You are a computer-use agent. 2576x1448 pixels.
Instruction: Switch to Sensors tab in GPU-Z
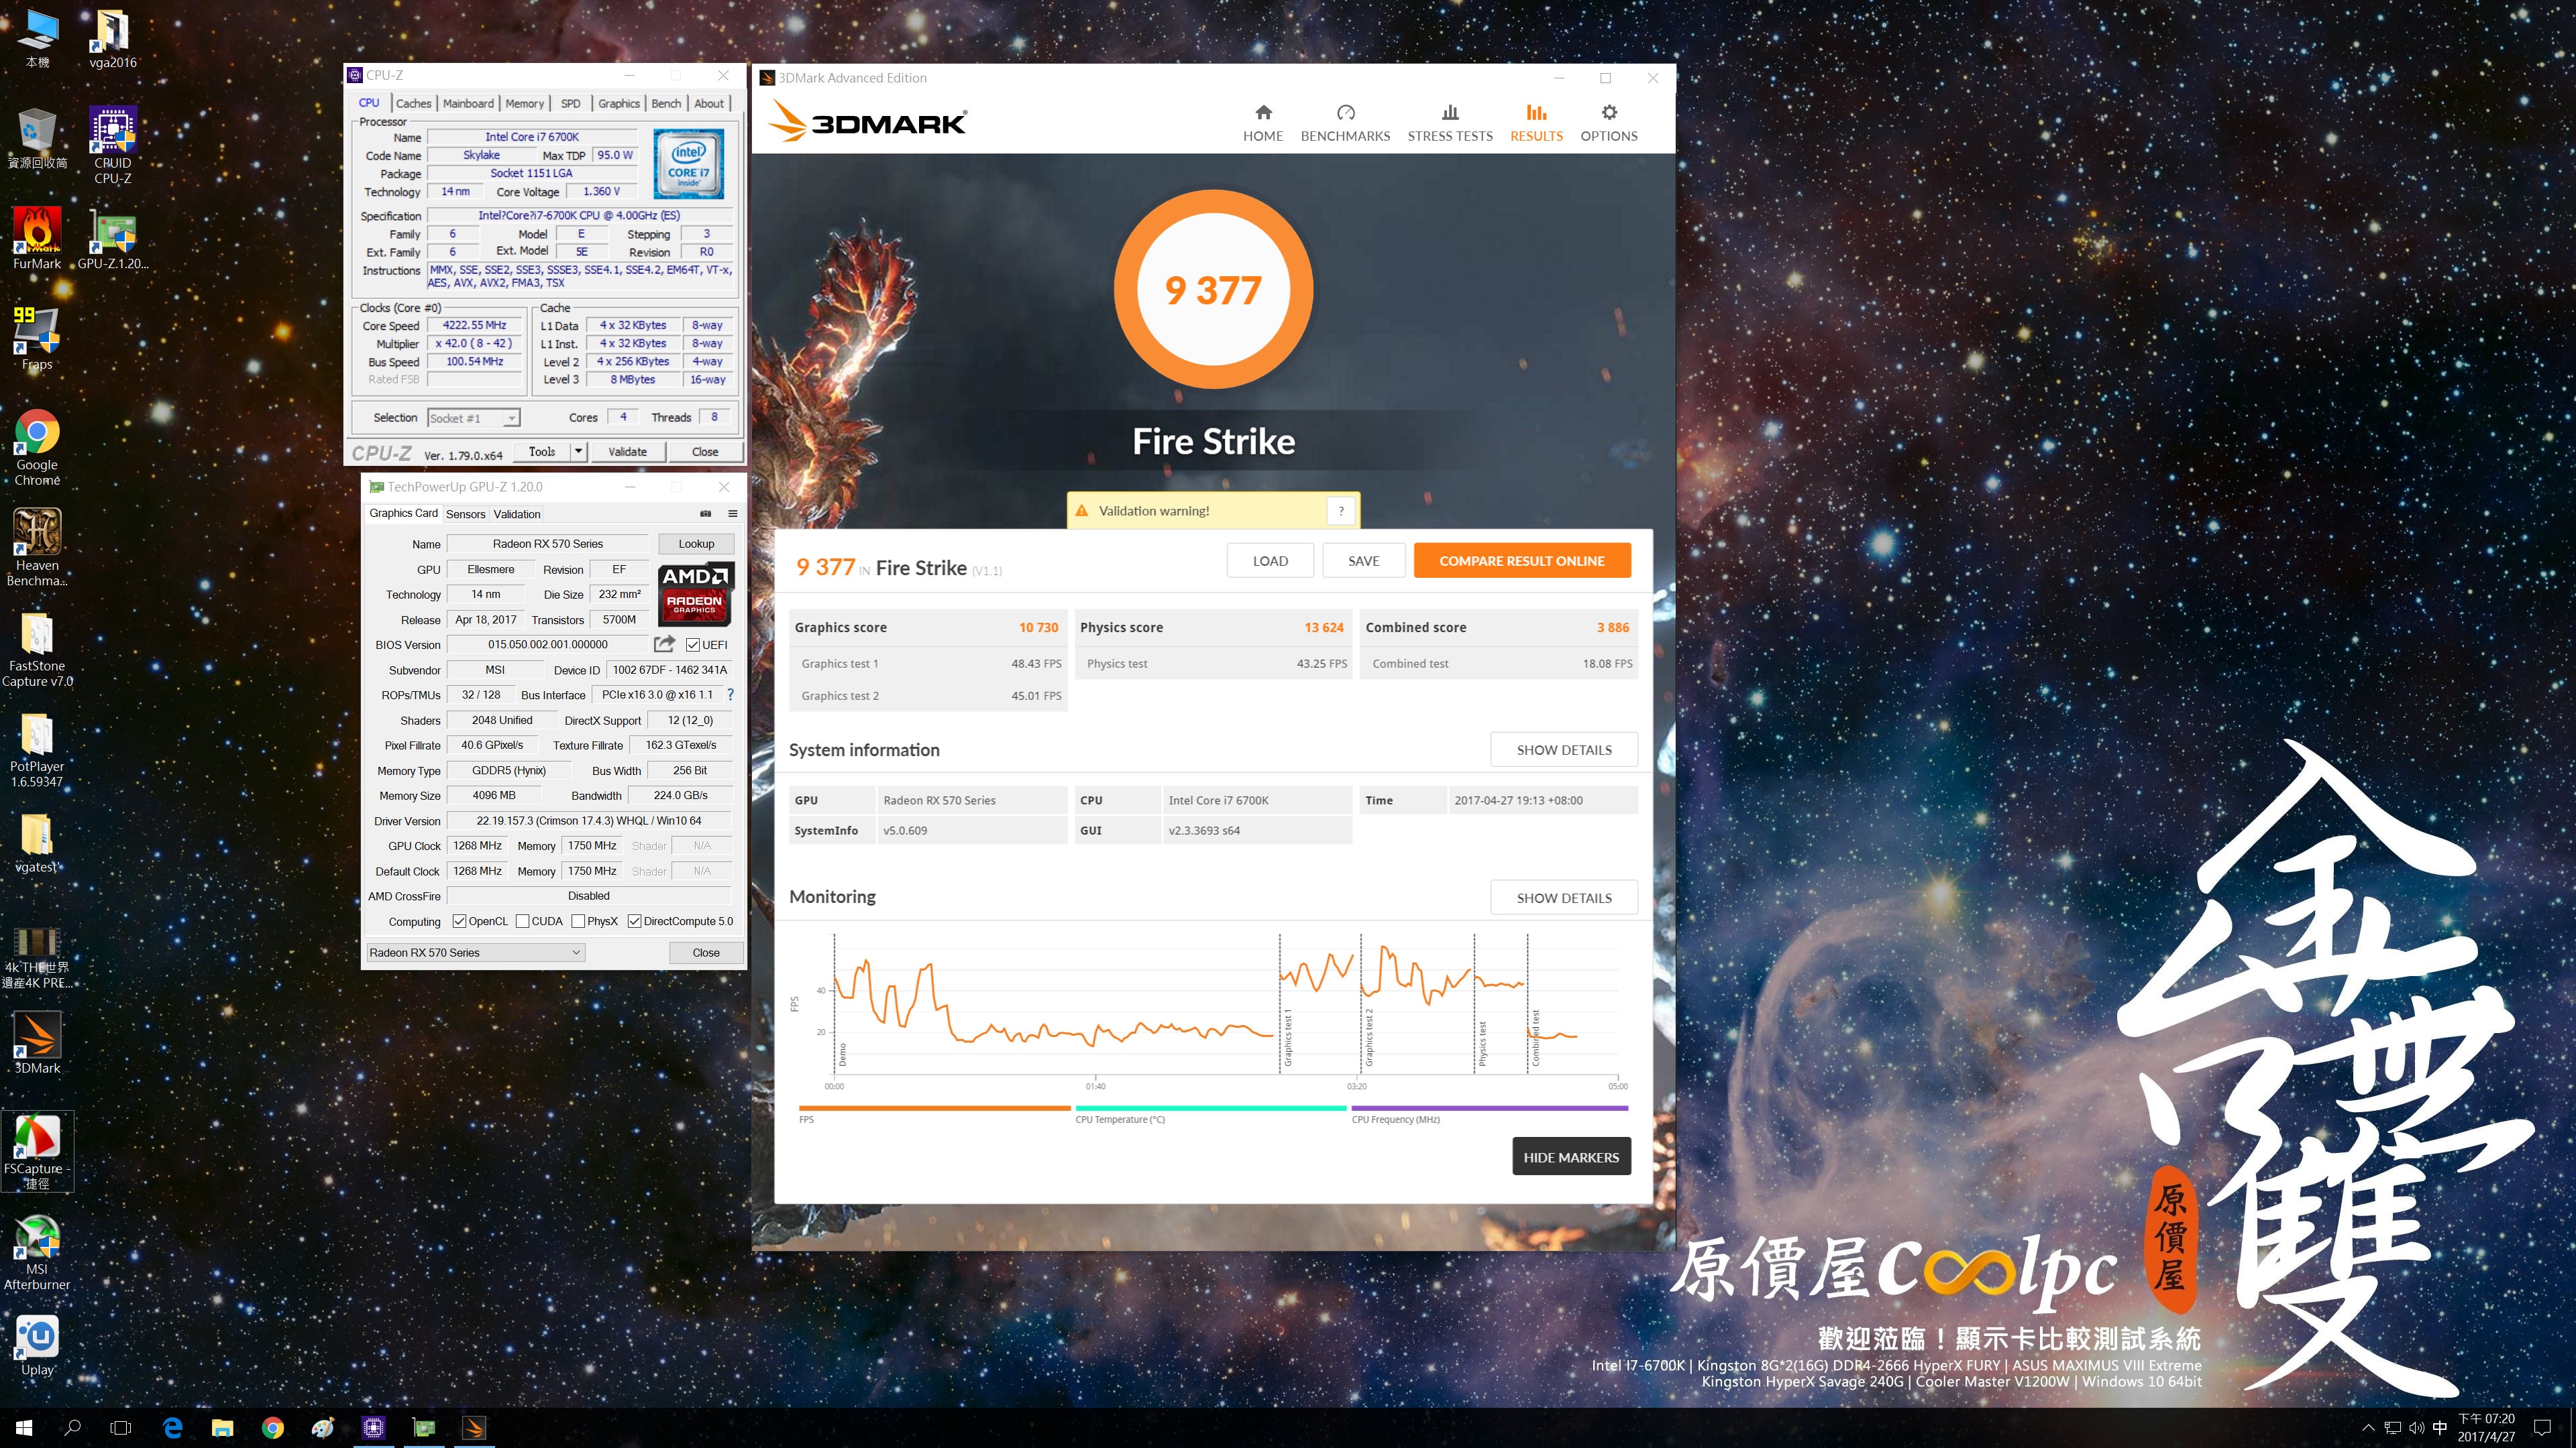465,514
